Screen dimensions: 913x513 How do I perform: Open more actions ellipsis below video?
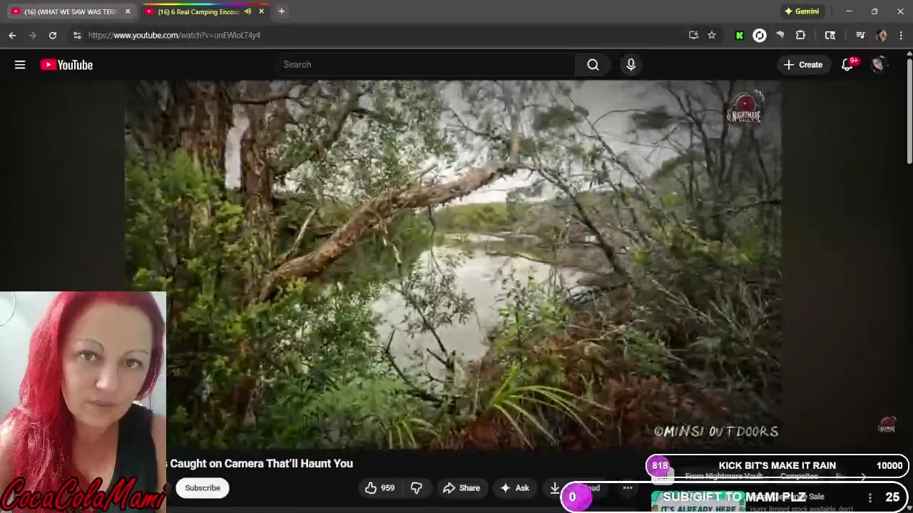coord(628,488)
